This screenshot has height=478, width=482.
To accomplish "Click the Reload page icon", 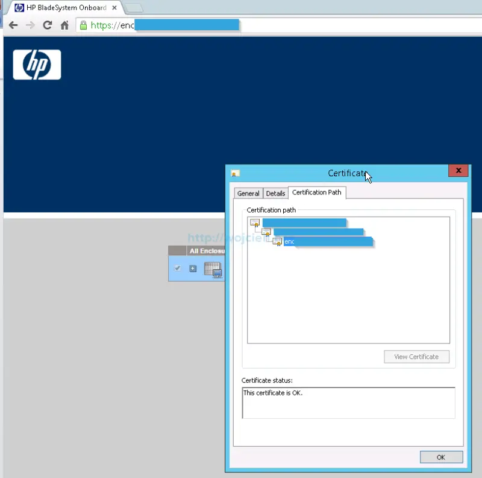I will [47, 25].
